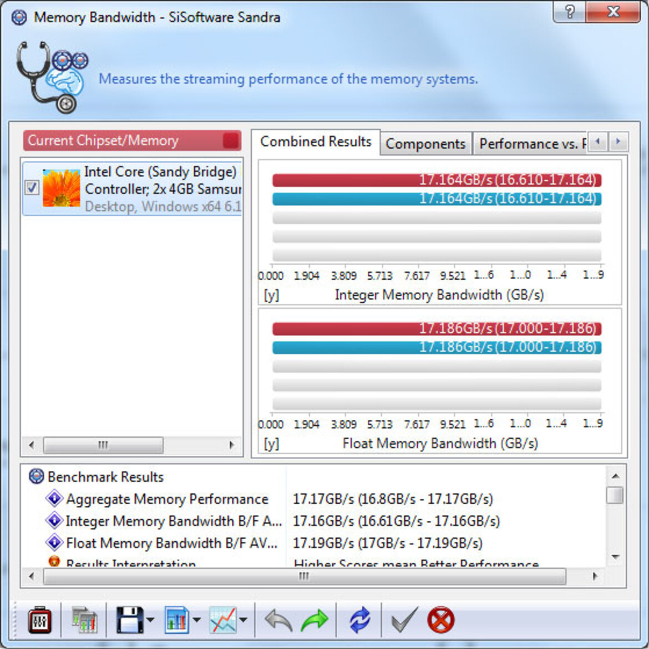The width and height of the screenshot is (649, 649).
Task: Click the results horizontal scrollbar right arrow
Action: [x=595, y=576]
